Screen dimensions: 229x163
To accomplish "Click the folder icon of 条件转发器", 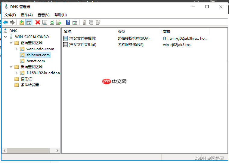I will tap(17, 85).
